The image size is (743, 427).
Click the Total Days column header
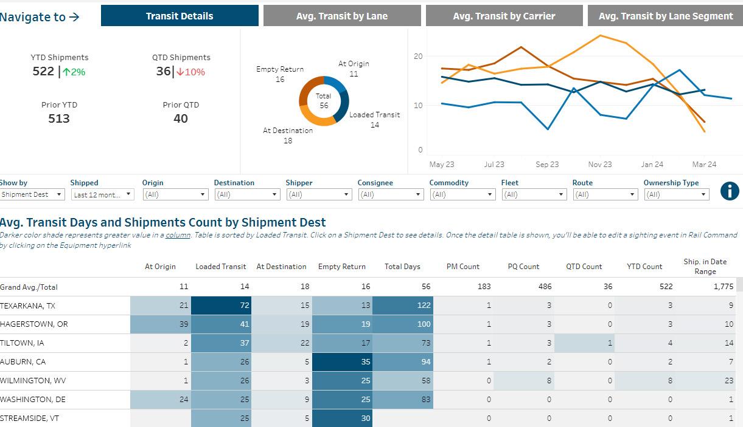coord(402,267)
